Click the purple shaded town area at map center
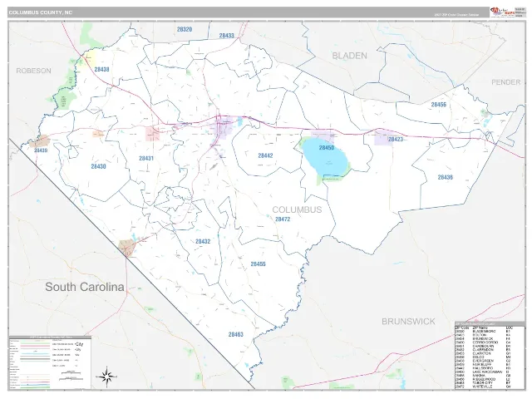Screen dimensions: 532x399 coord(224,127)
